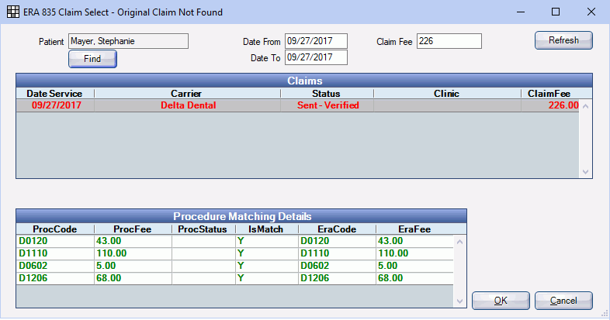Click ProcFee value 43.00
The image size is (610, 320).
tap(133, 241)
